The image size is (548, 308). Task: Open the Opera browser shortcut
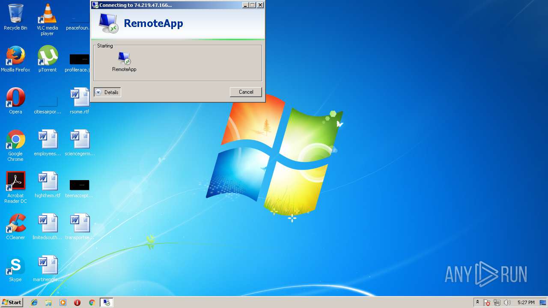click(x=15, y=101)
